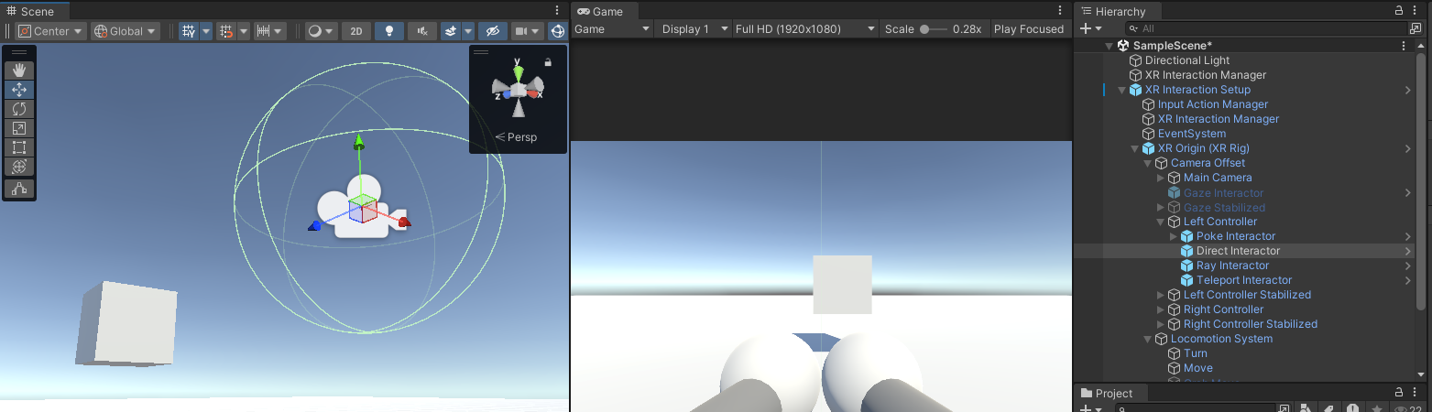The height and width of the screenshot is (412, 1432).
Task: Open Hierarchy search in window icon
Action: point(1415,29)
